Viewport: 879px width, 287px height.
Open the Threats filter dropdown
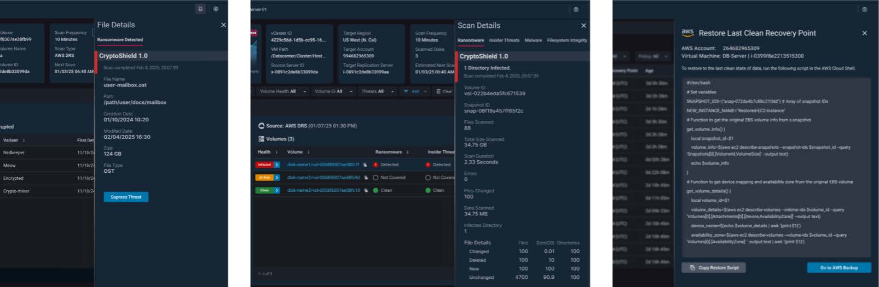pos(378,91)
